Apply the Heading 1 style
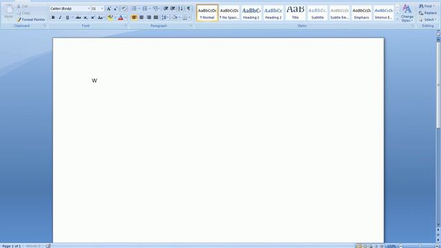Screen dimensions: 441x248 [251, 13]
